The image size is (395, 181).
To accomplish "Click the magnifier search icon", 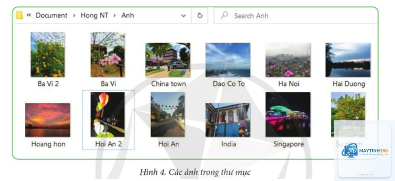I will (224, 16).
